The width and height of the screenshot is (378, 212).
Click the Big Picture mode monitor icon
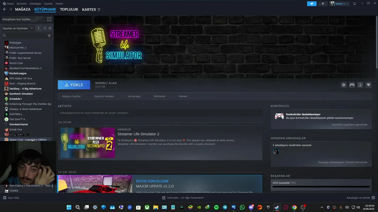pos(354,4)
